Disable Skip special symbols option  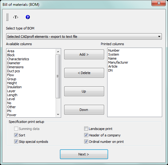[16, 142]
